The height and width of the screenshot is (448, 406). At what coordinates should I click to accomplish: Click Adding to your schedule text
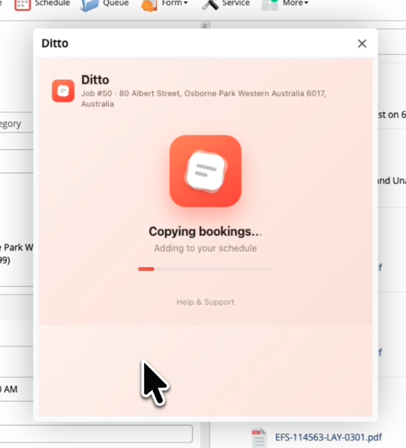tap(205, 248)
